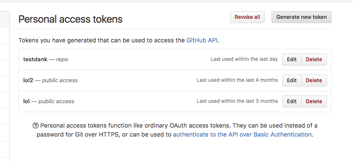Open the Basic Authentication API link
Viewport: 353px width, 161px height.
coord(242,134)
